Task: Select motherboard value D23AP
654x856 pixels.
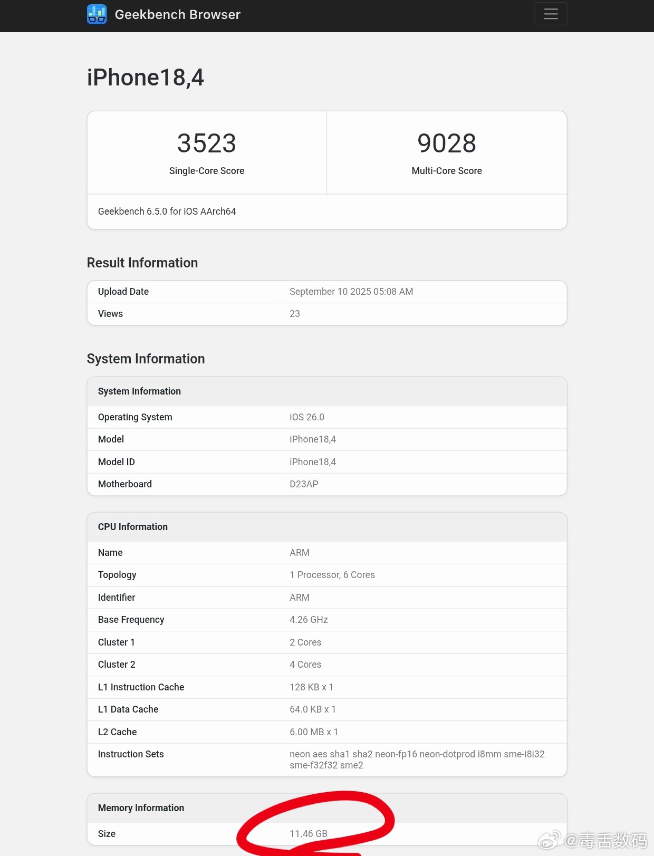Action: [304, 484]
